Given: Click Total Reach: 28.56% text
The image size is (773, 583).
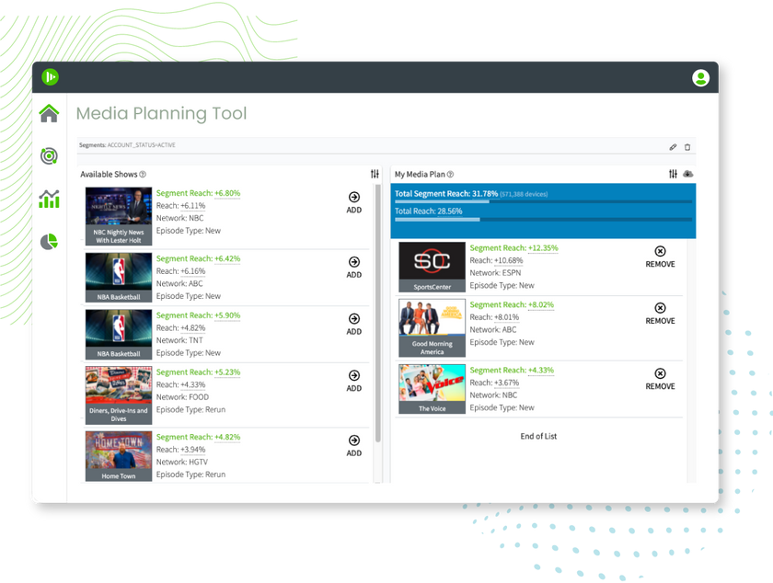Looking at the screenshot, I should pos(429,211).
